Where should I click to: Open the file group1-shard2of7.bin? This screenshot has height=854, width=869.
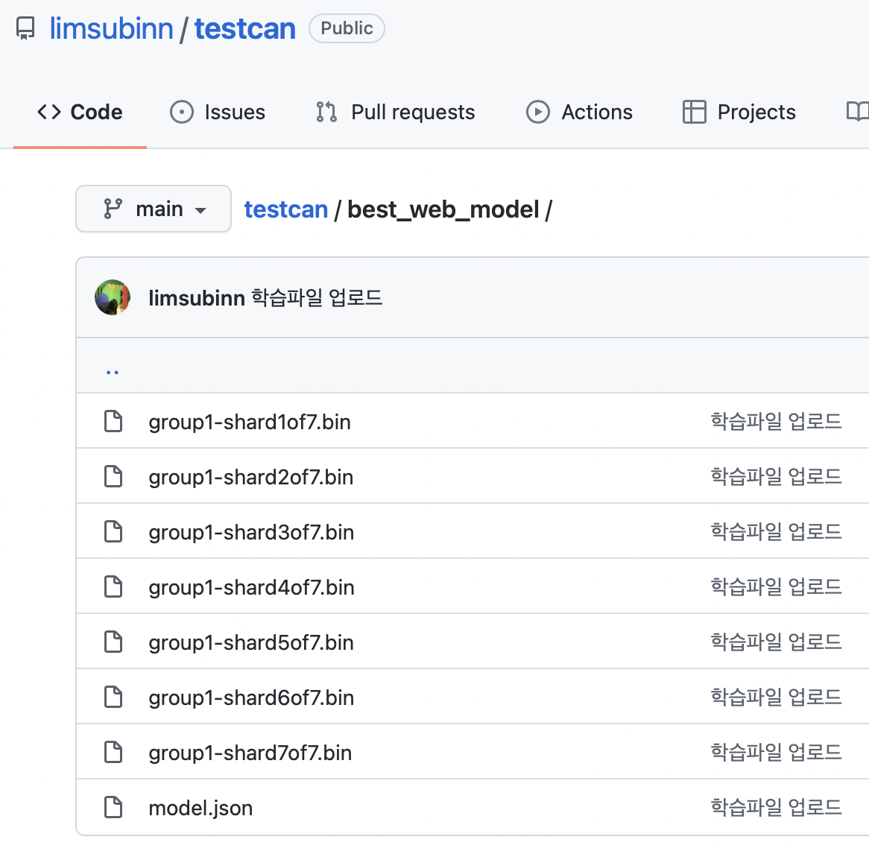[250, 477]
